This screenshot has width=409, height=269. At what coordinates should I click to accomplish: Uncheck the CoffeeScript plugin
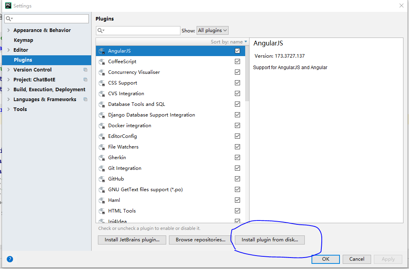(237, 61)
